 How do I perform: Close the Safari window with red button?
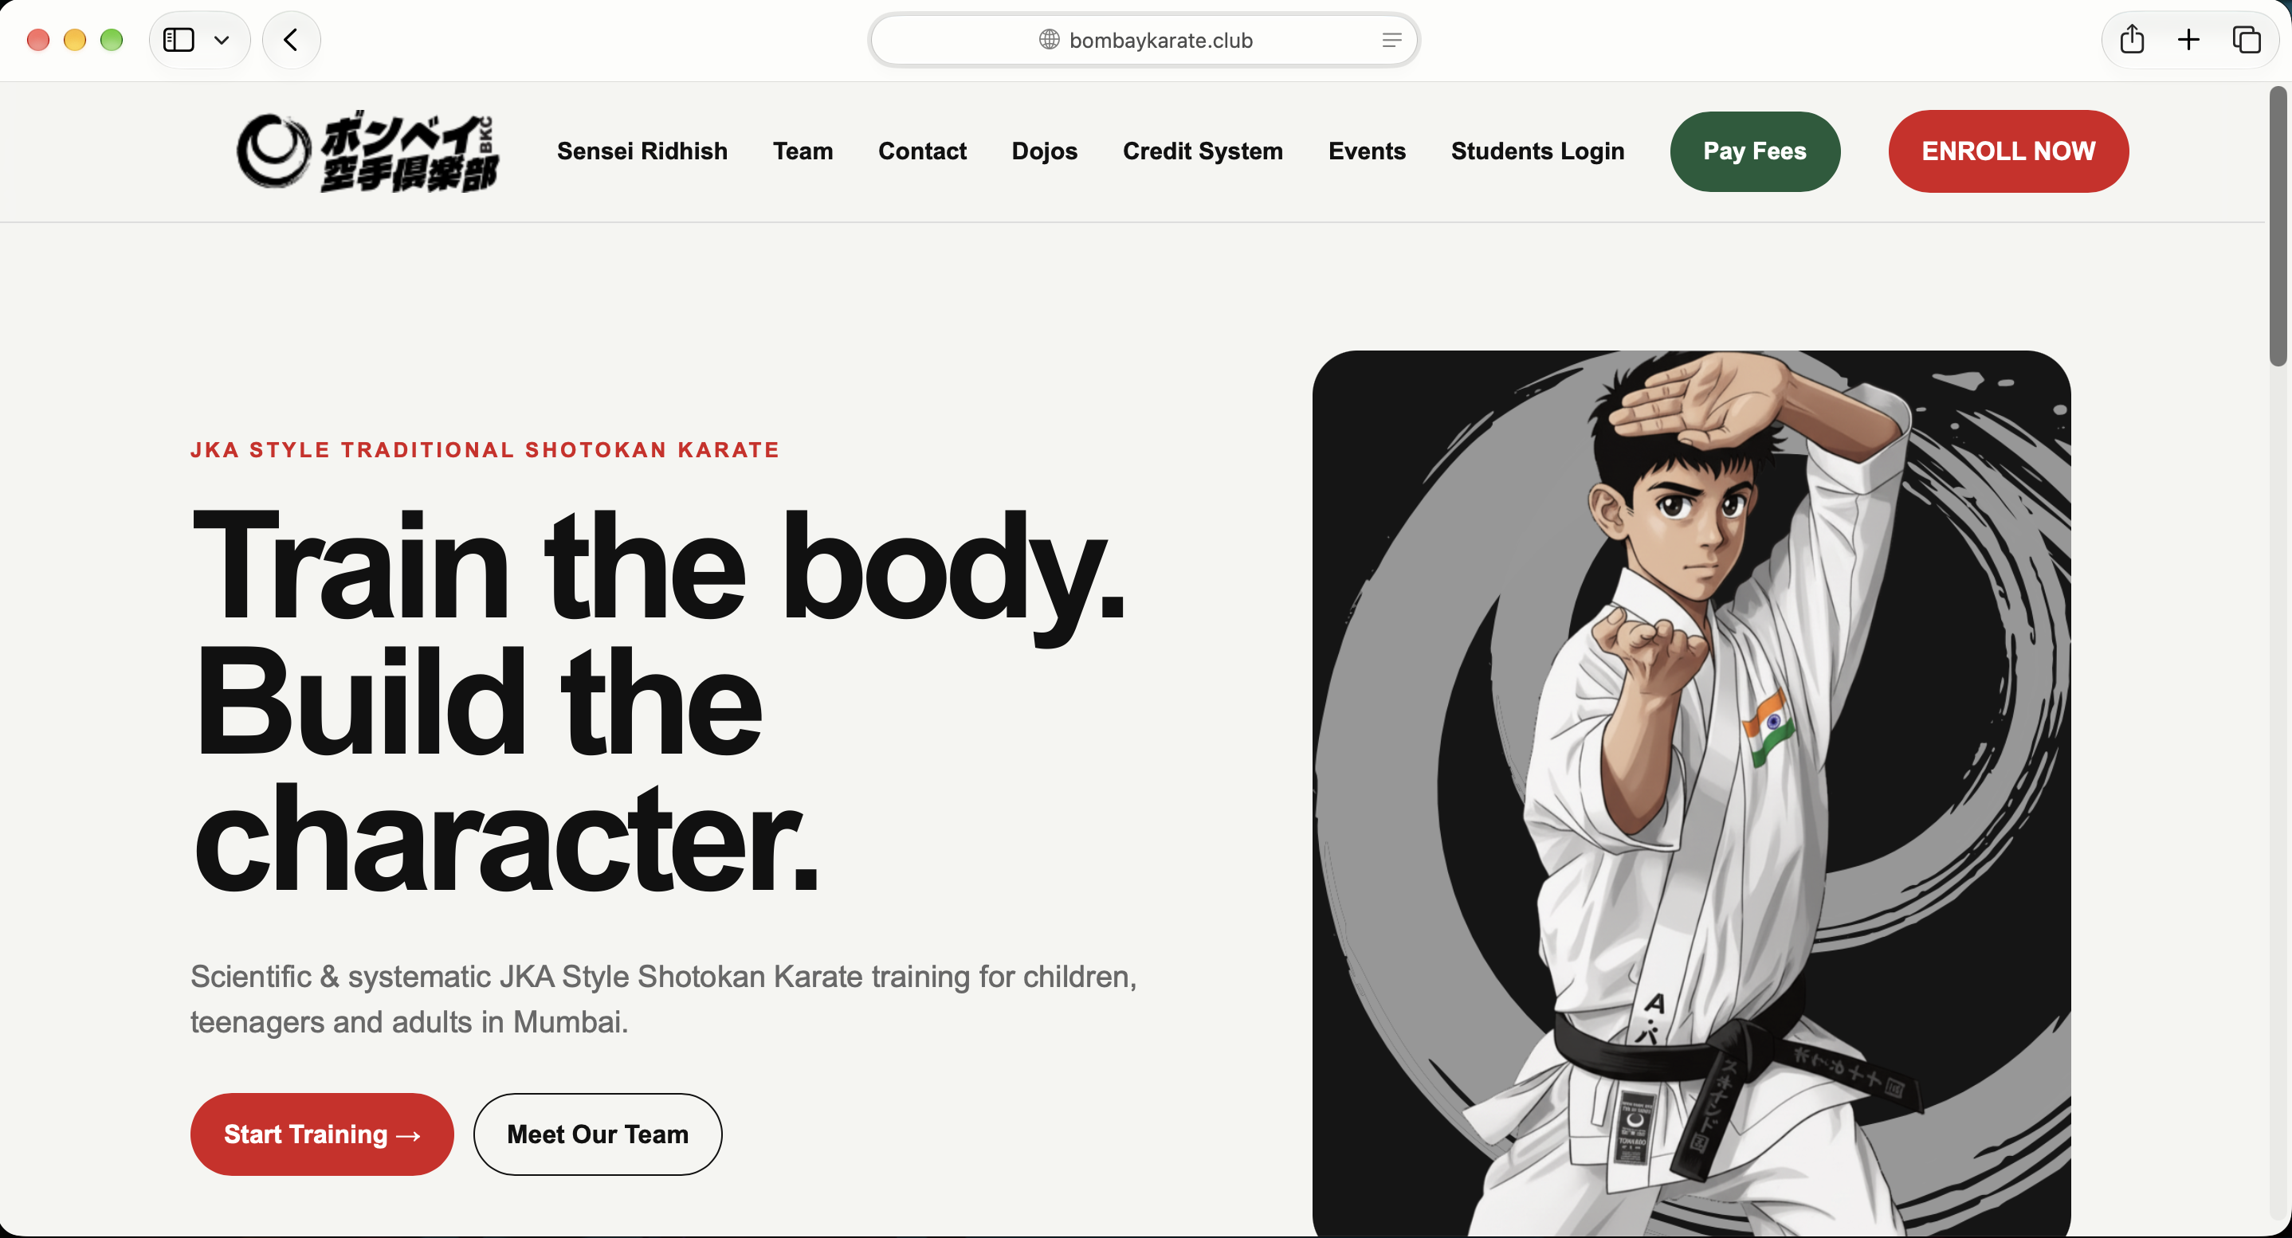click(37, 40)
